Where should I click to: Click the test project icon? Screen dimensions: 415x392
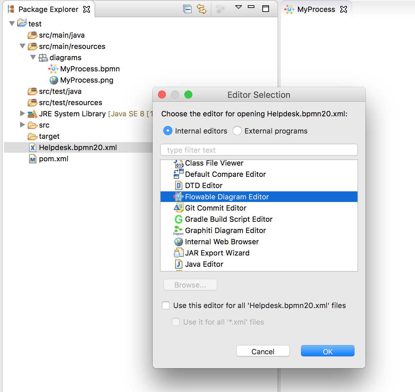[x=22, y=23]
